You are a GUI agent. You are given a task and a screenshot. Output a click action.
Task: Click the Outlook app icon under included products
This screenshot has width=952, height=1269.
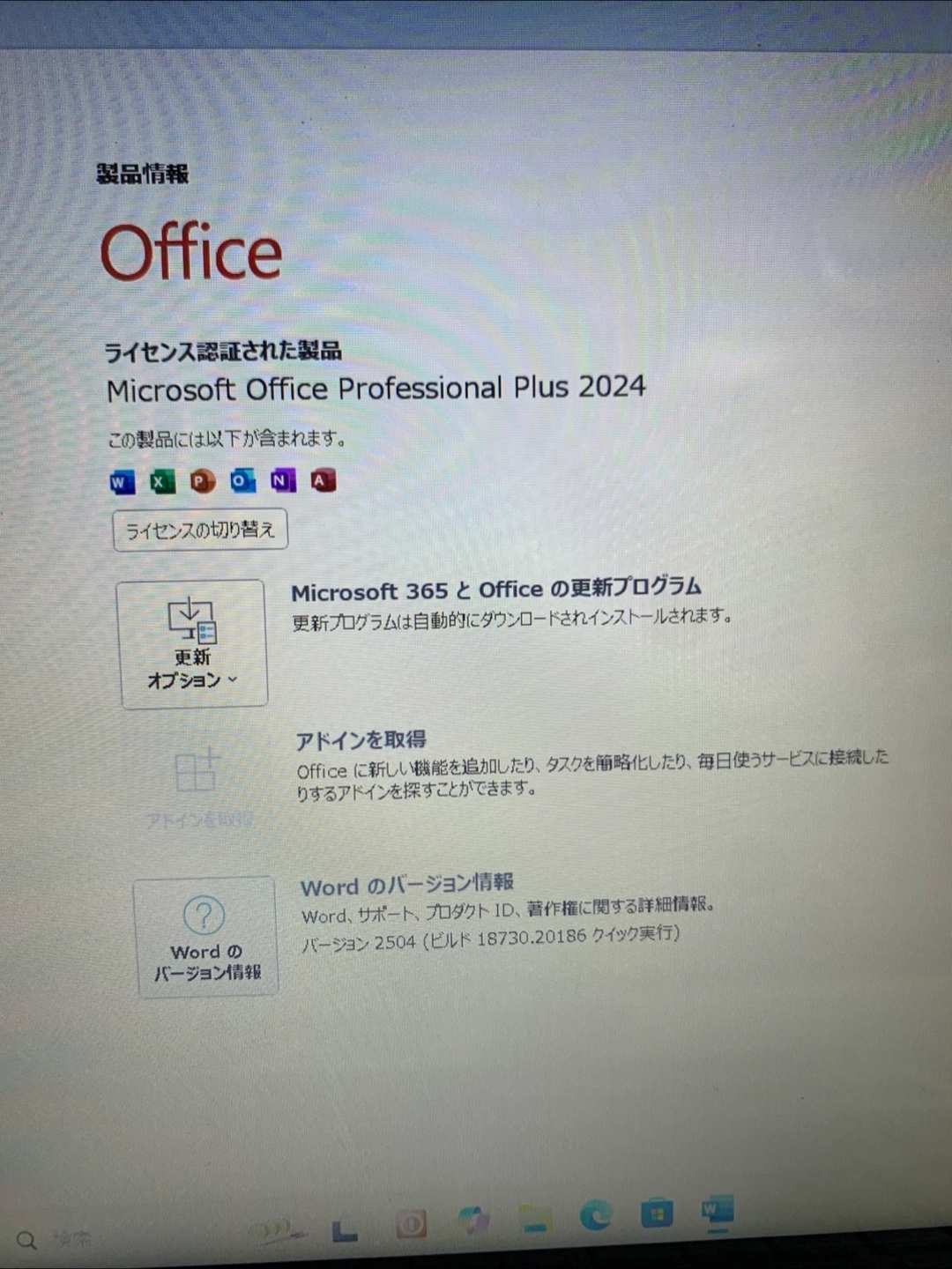242,481
